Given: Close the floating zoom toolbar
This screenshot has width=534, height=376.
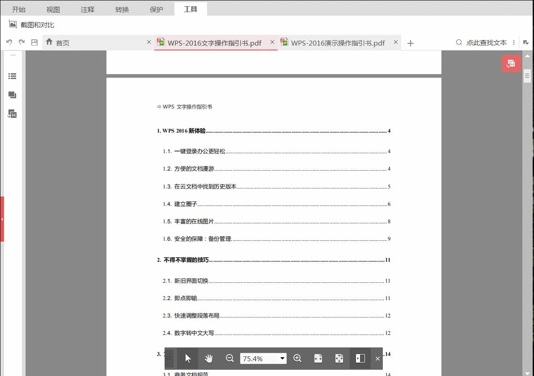Looking at the screenshot, I should click(377, 358).
